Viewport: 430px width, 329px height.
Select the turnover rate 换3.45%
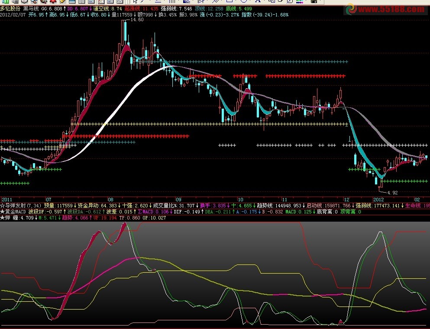pyautogui.click(x=167, y=15)
